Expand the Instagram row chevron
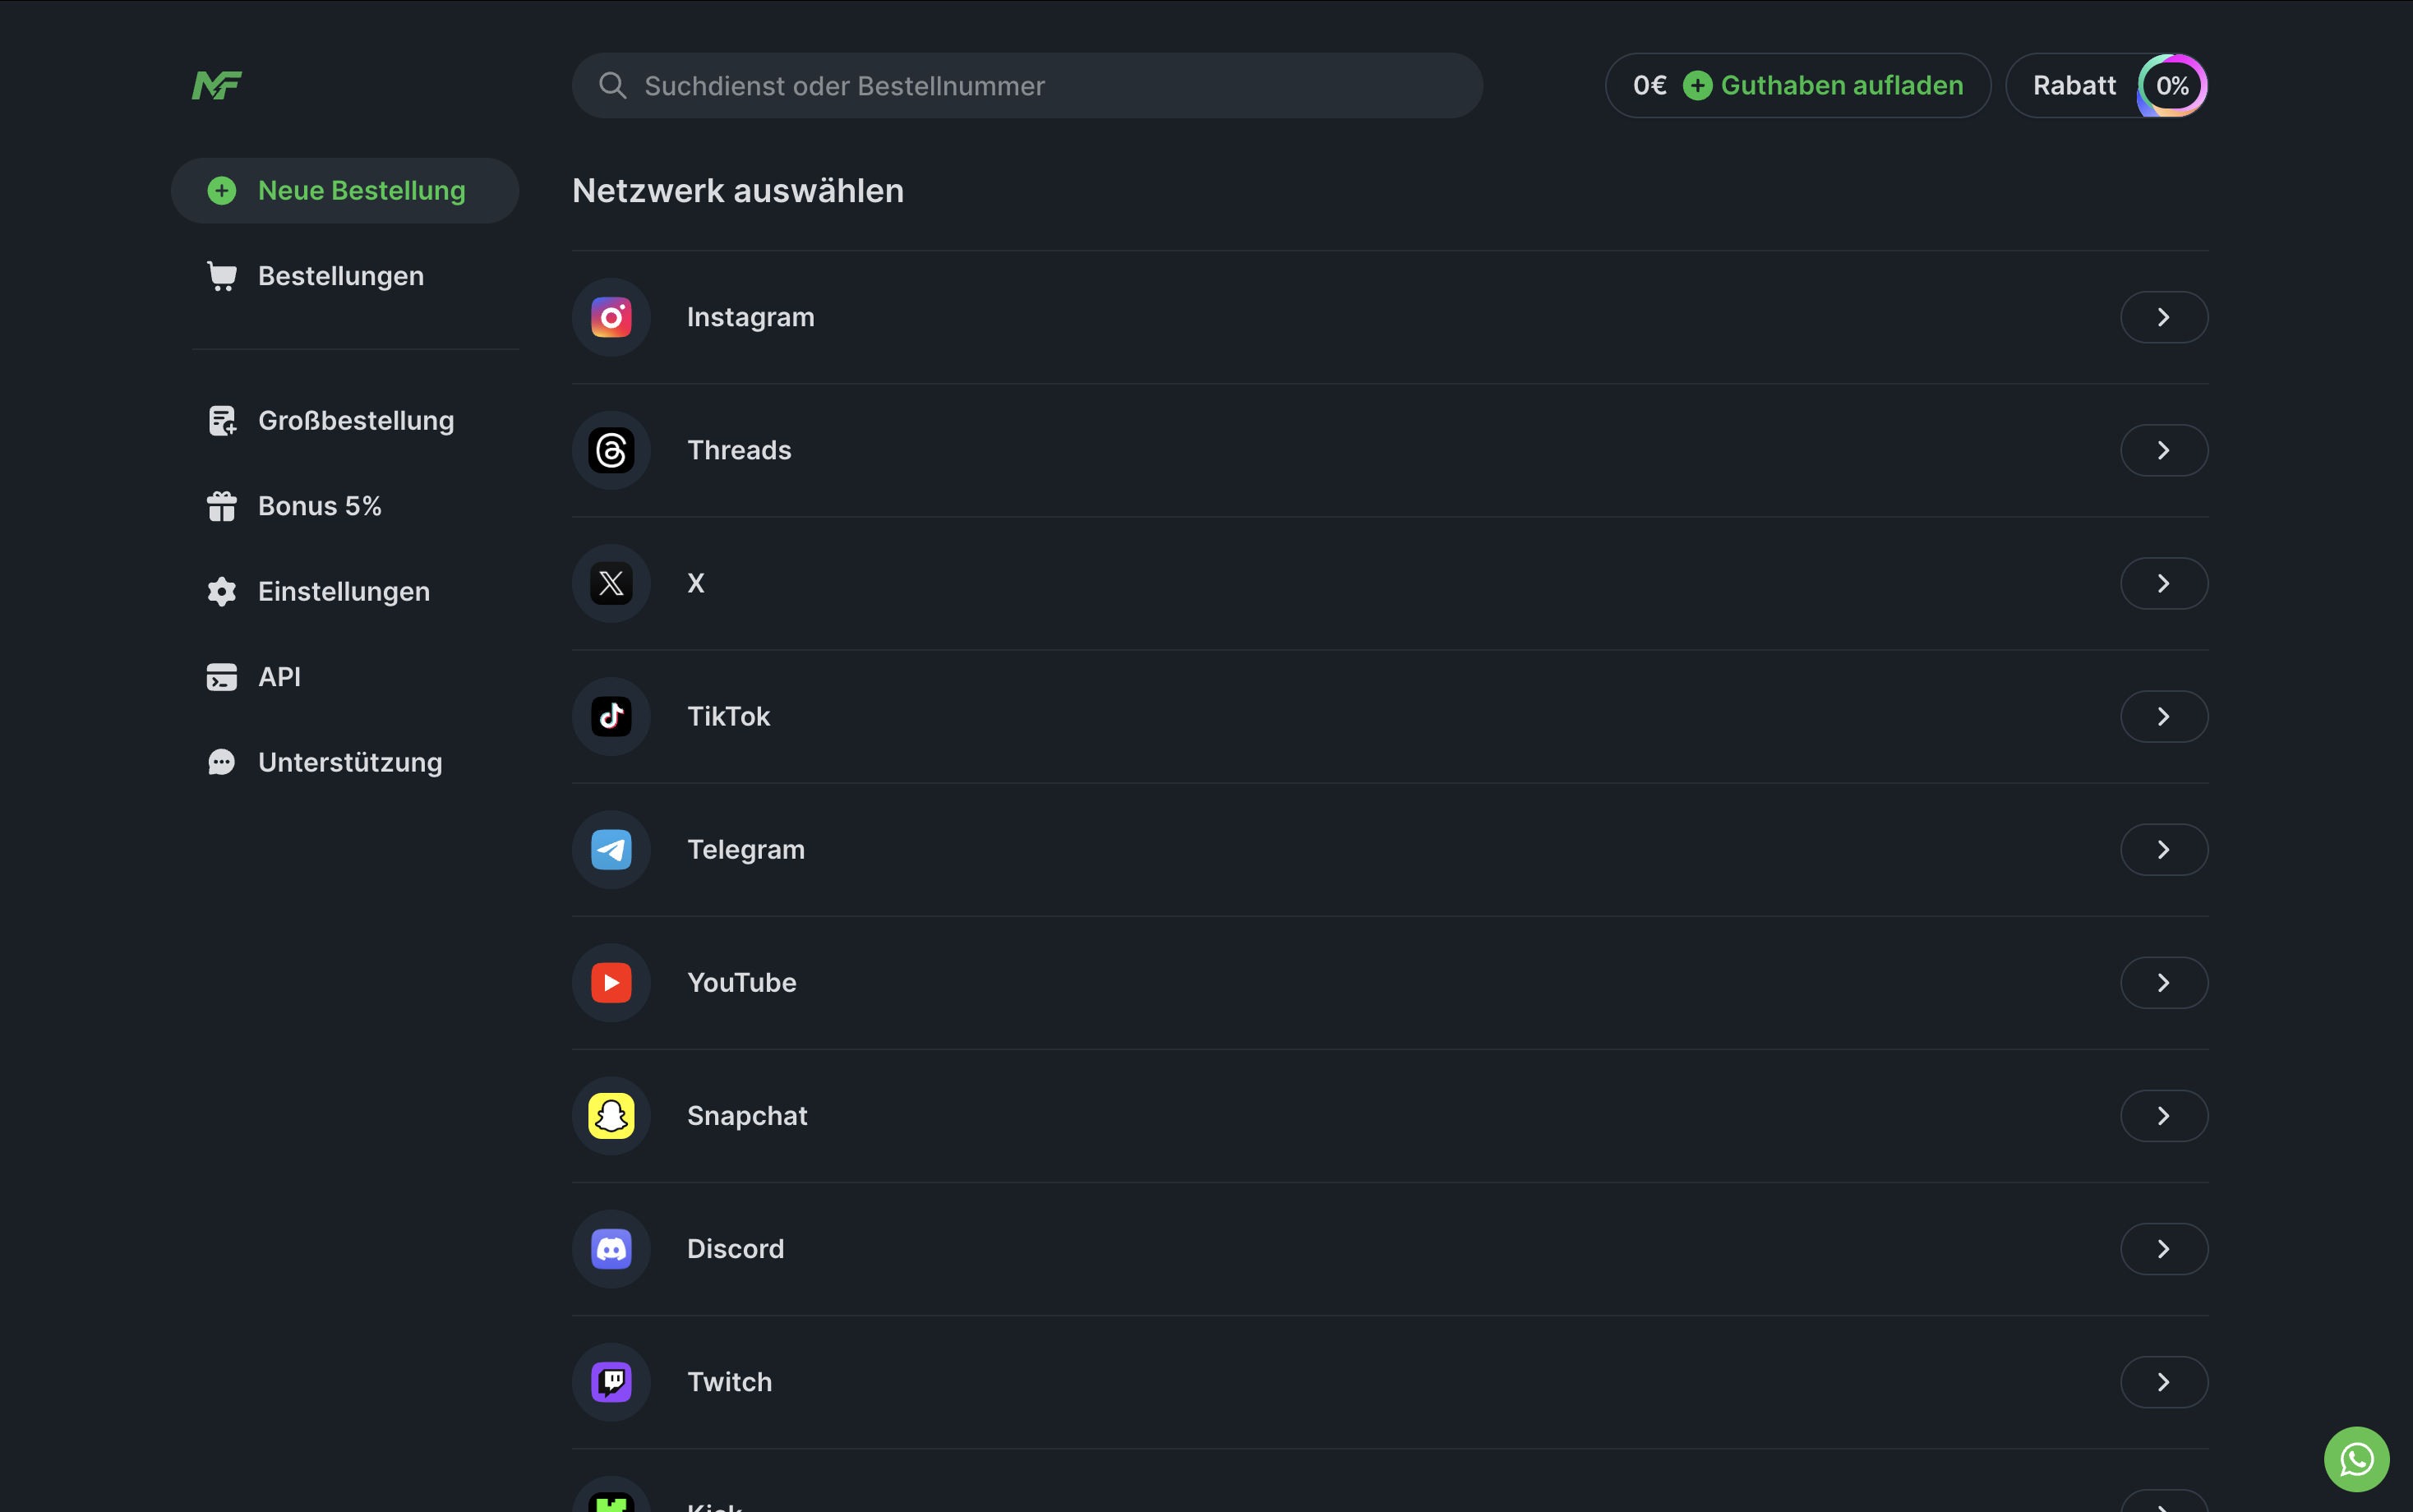The width and height of the screenshot is (2413, 1512). click(x=2163, y=317)
